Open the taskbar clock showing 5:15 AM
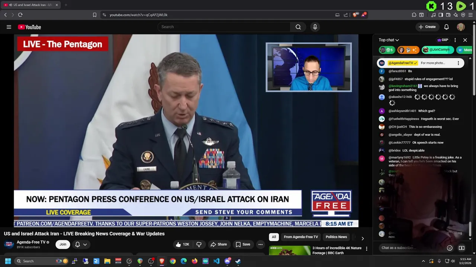This screenshot has width=476, height=267. [466, 261]
